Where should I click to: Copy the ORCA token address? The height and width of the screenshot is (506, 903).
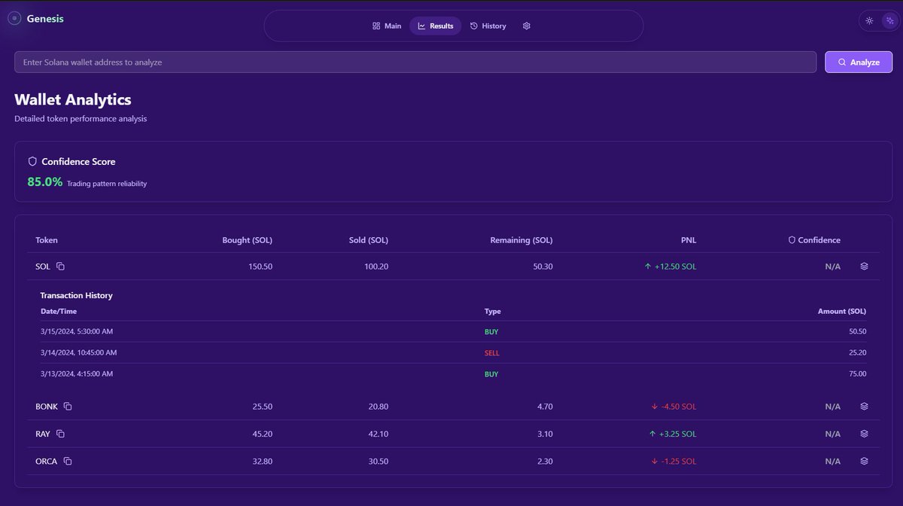[68, 461]
